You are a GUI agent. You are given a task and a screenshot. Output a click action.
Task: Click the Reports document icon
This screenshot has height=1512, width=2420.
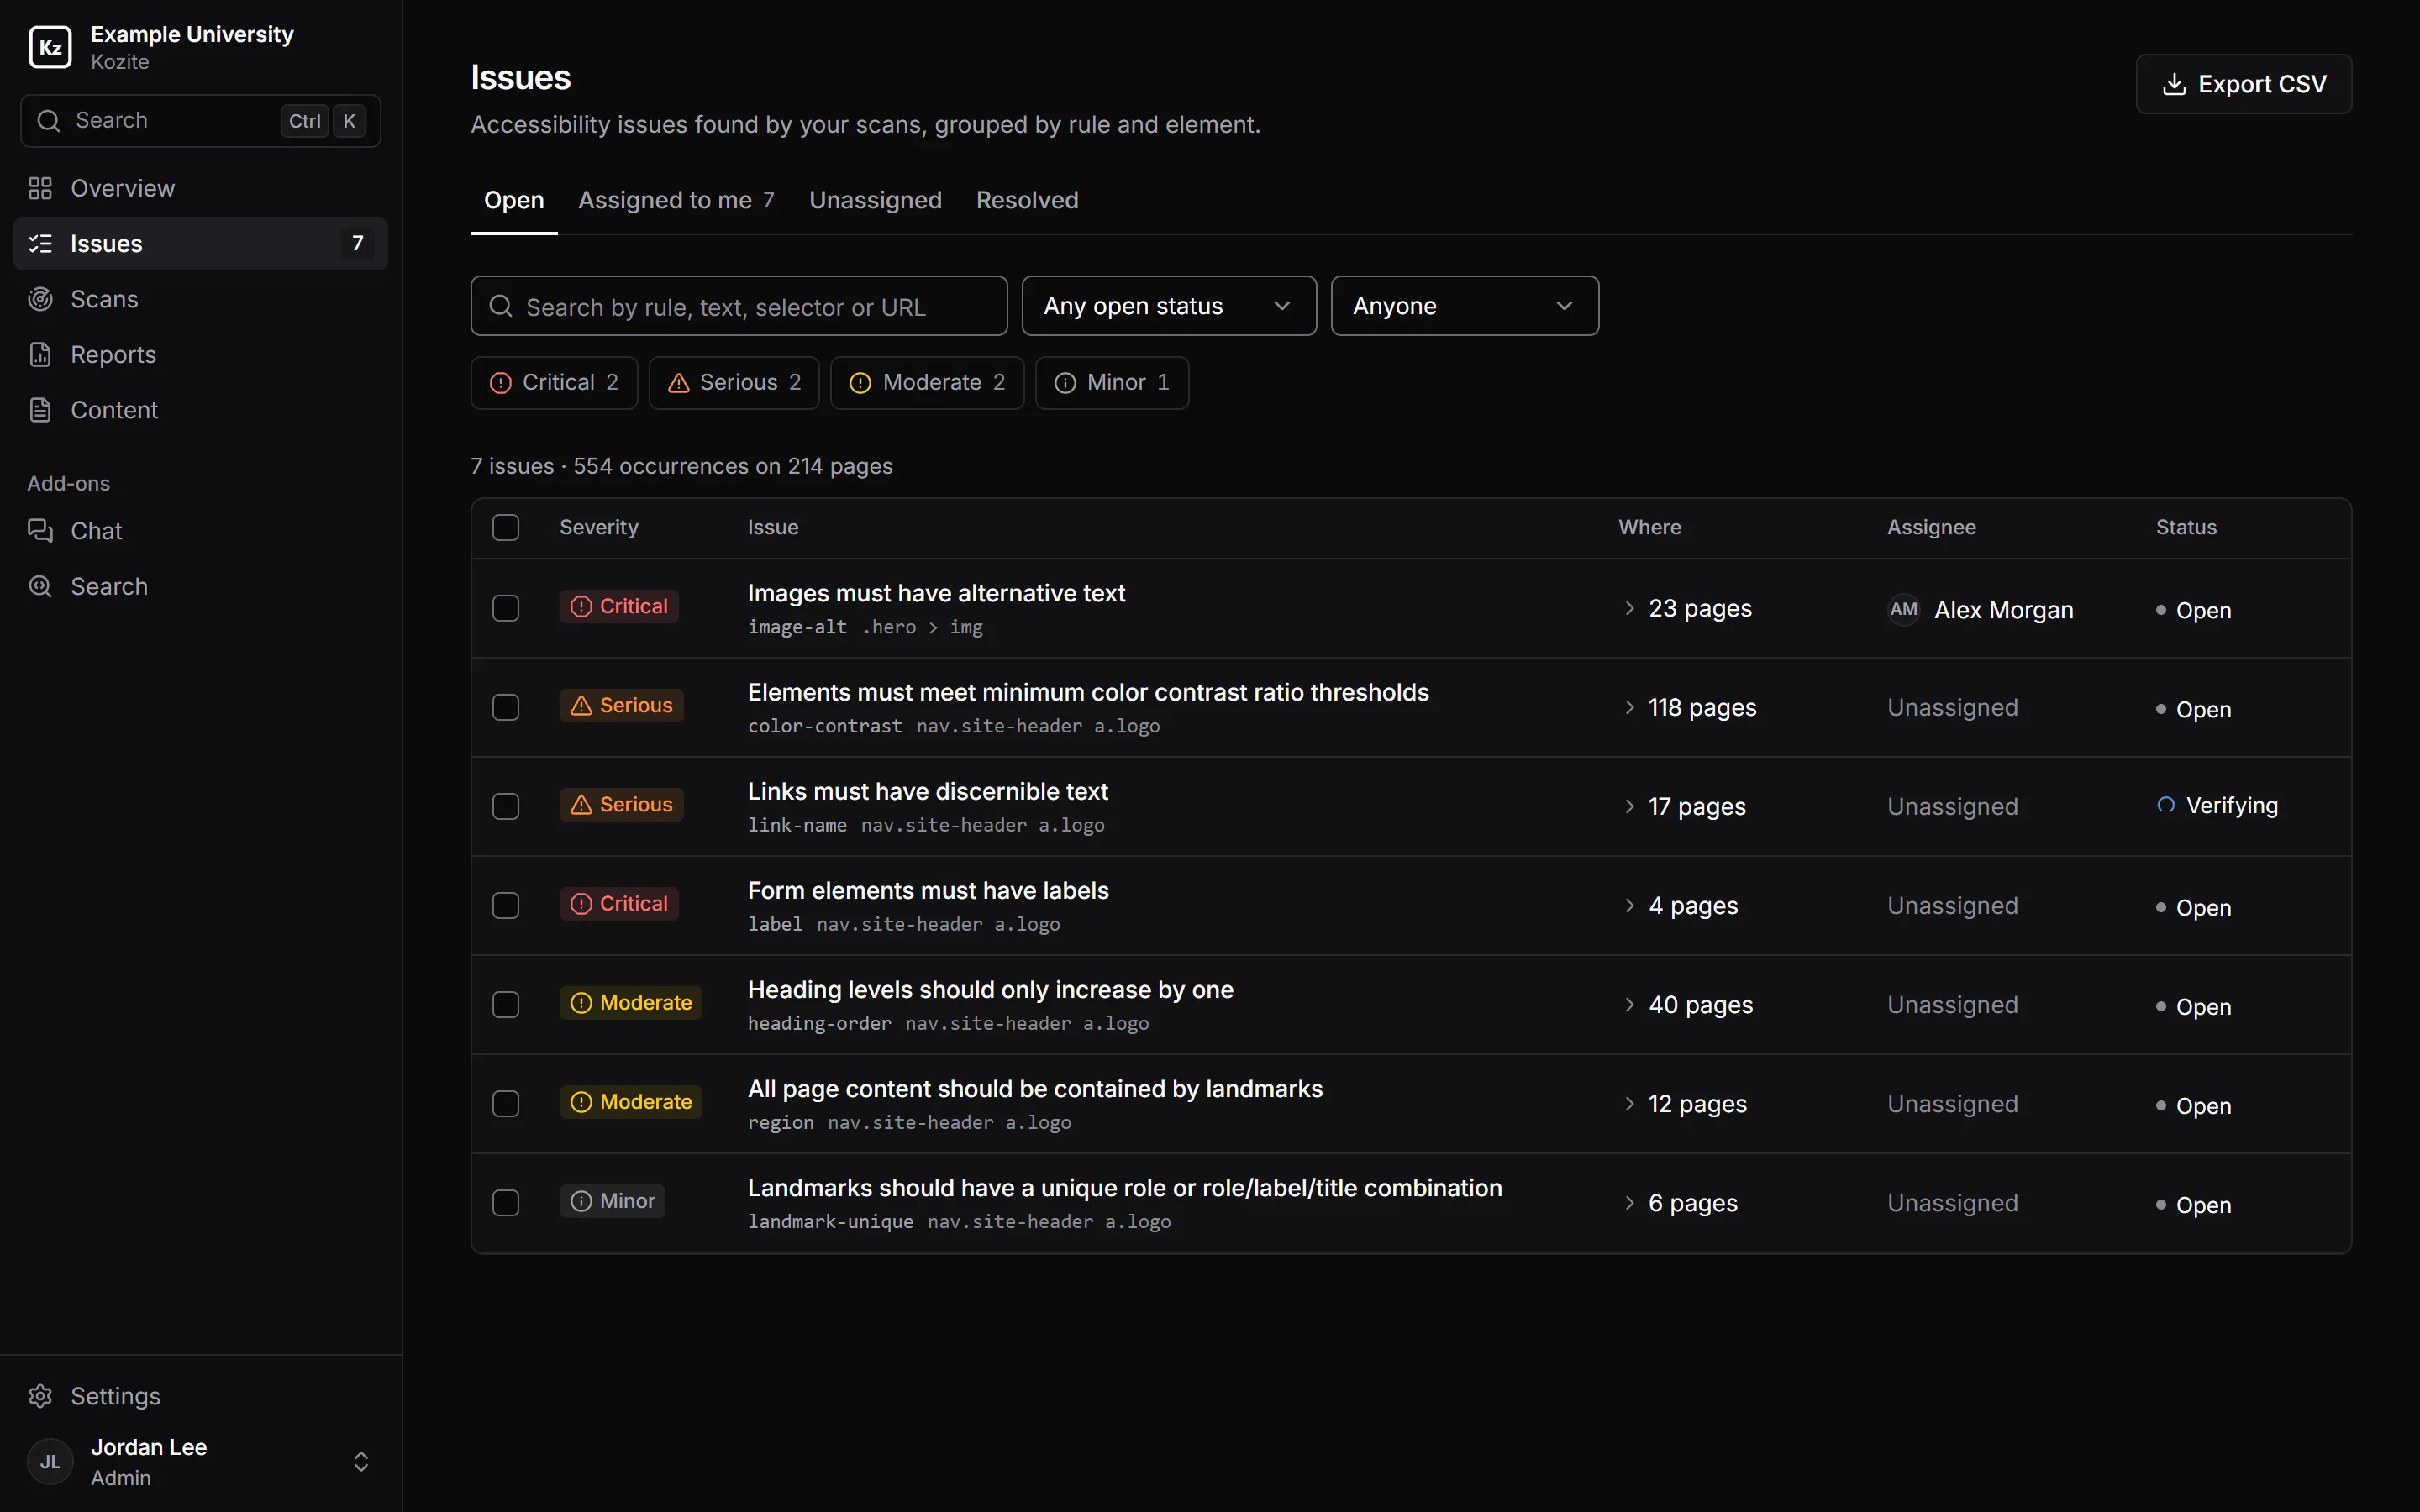click(40, 354)
